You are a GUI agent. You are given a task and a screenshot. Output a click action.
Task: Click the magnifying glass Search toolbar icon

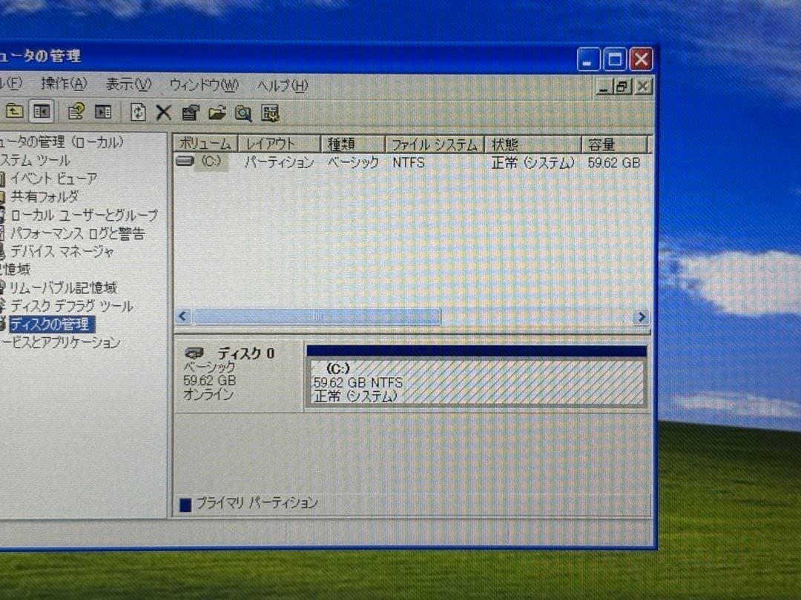coord(243,113)
